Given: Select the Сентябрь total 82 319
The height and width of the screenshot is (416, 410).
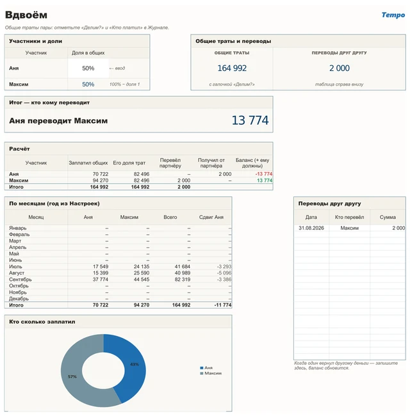Looking at the screenshot, I should (x=183, y=280).
